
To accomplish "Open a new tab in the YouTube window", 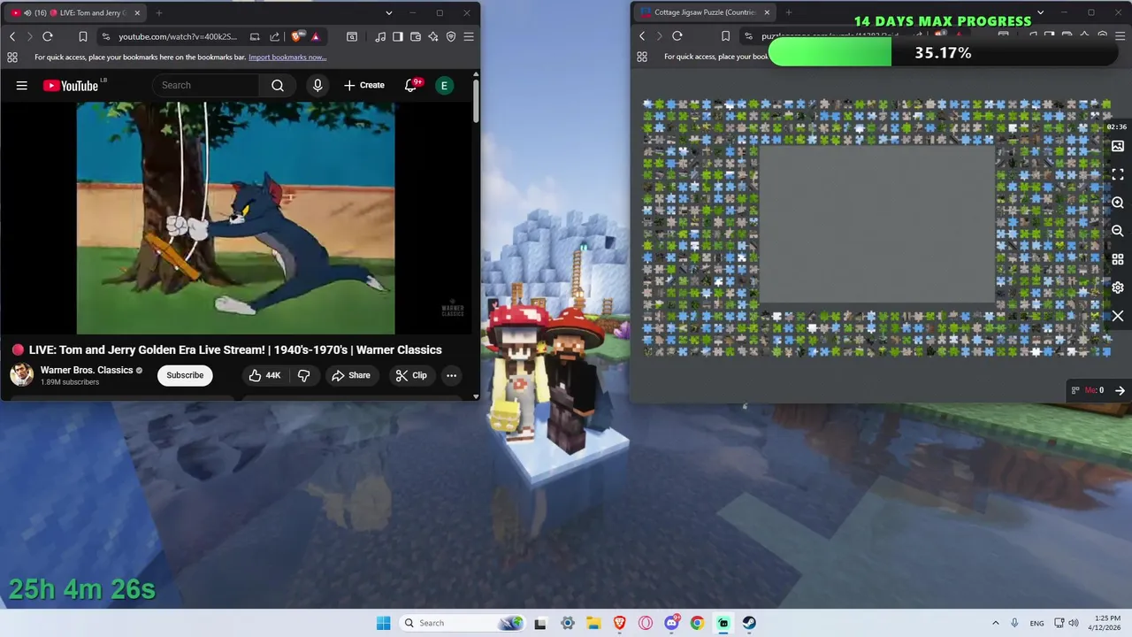I will [159, 12].
